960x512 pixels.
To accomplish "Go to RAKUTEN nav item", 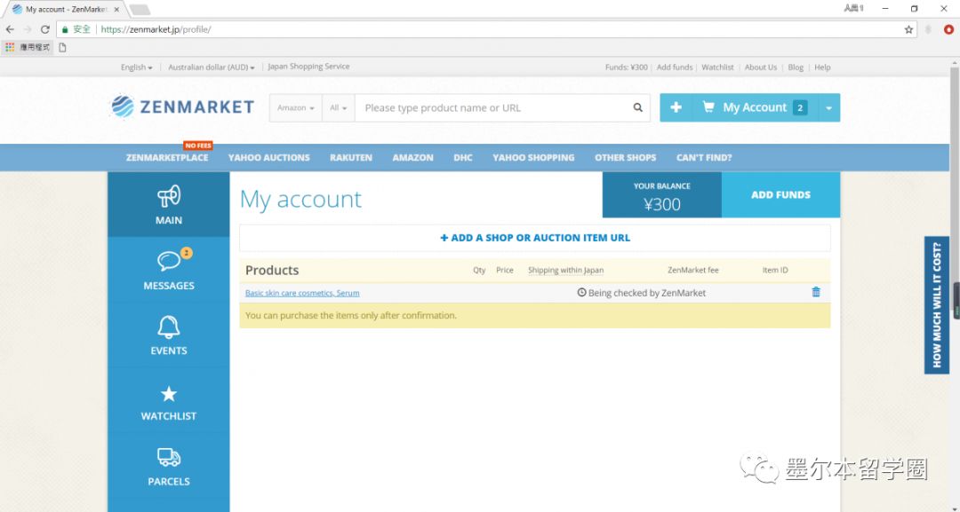I will click(351, 158).
